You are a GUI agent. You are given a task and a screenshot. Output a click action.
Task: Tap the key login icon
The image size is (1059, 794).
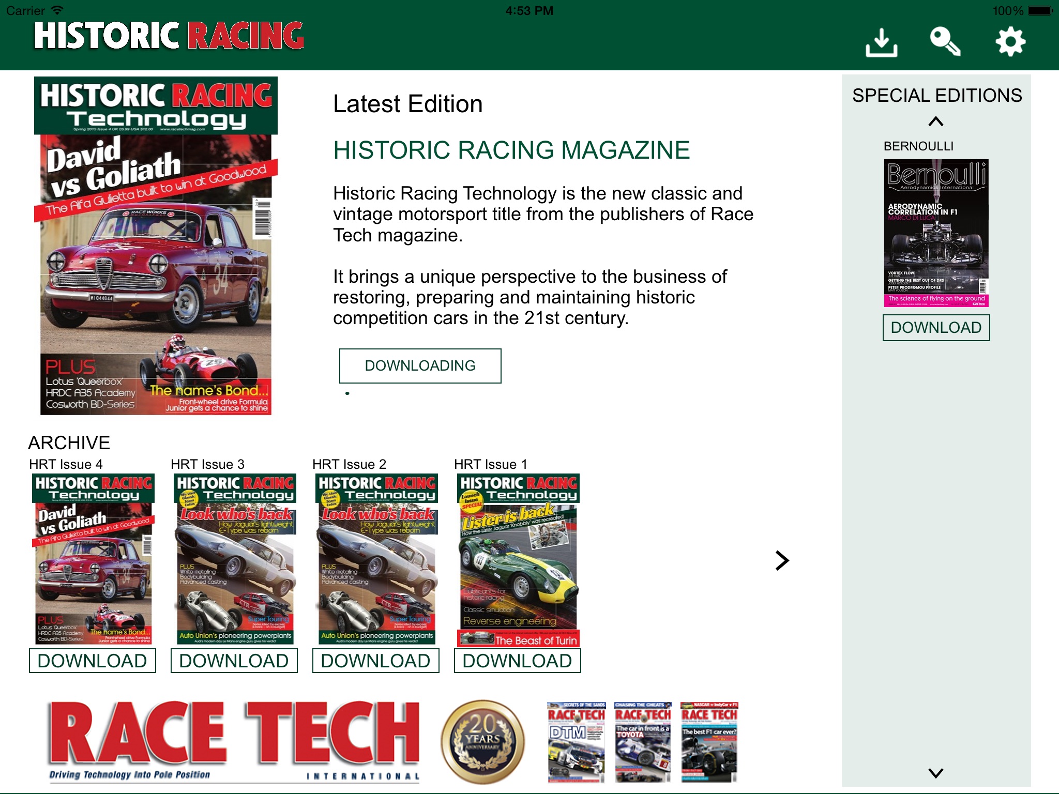[945, 42]
